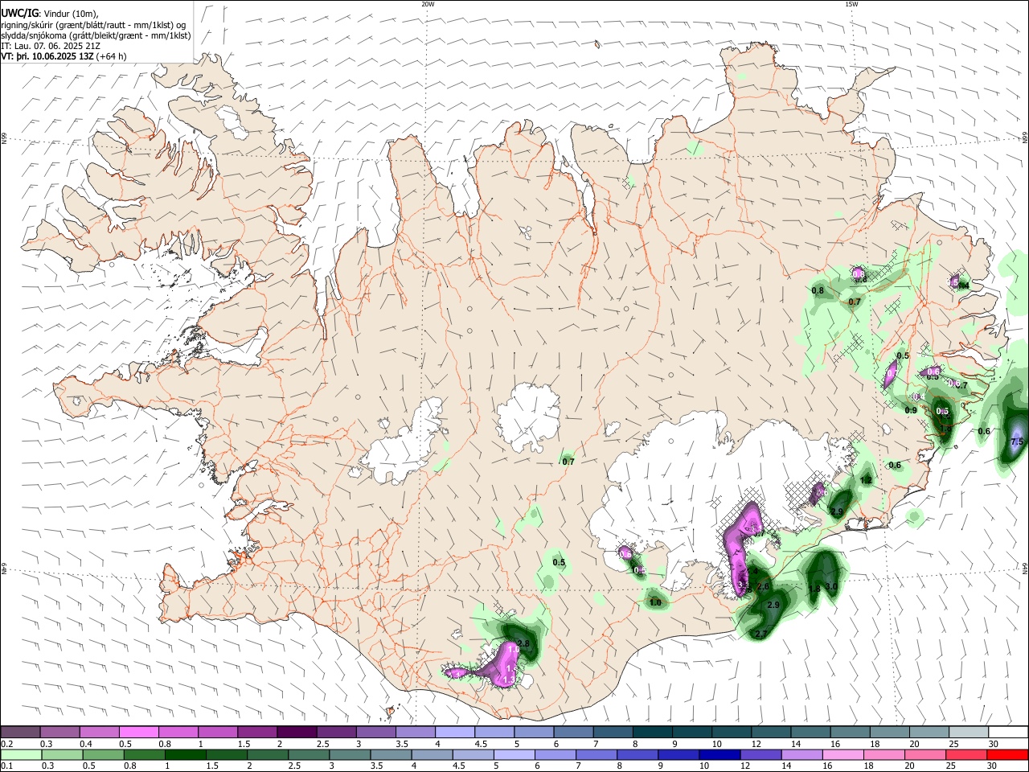Click the "rigning/skúrir" legend description line
Screen dimensions: 1029x772
point(95,24)
